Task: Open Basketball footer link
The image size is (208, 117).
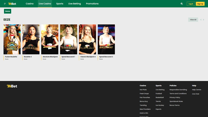Action: 160,97
